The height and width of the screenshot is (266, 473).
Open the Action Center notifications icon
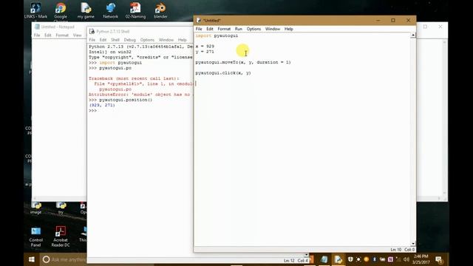point(439,259)
